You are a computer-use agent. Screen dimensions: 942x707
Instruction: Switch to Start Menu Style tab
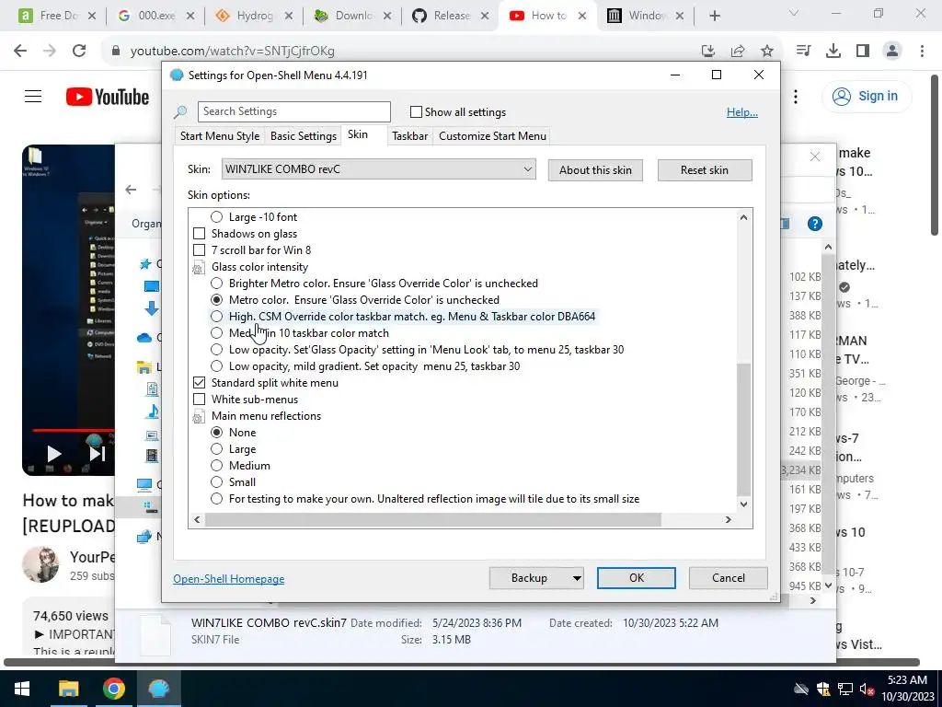click(x=220, y=136)
